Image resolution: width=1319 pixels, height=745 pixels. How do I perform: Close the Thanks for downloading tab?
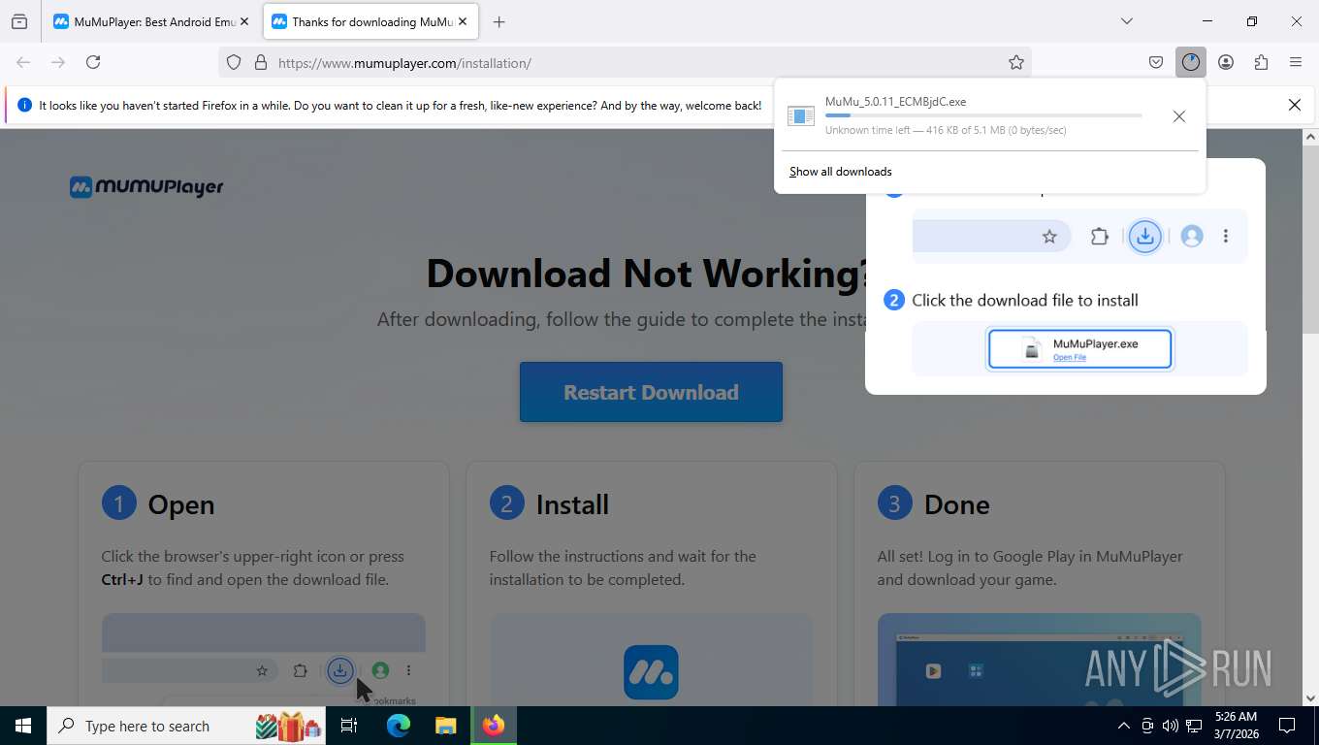pyautogui.click(x=463, y=21)
